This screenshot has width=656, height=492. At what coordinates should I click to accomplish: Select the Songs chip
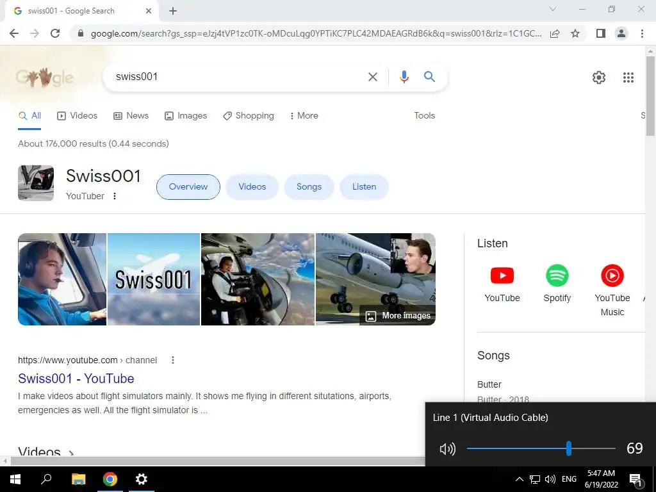click(x=309, y=187)
